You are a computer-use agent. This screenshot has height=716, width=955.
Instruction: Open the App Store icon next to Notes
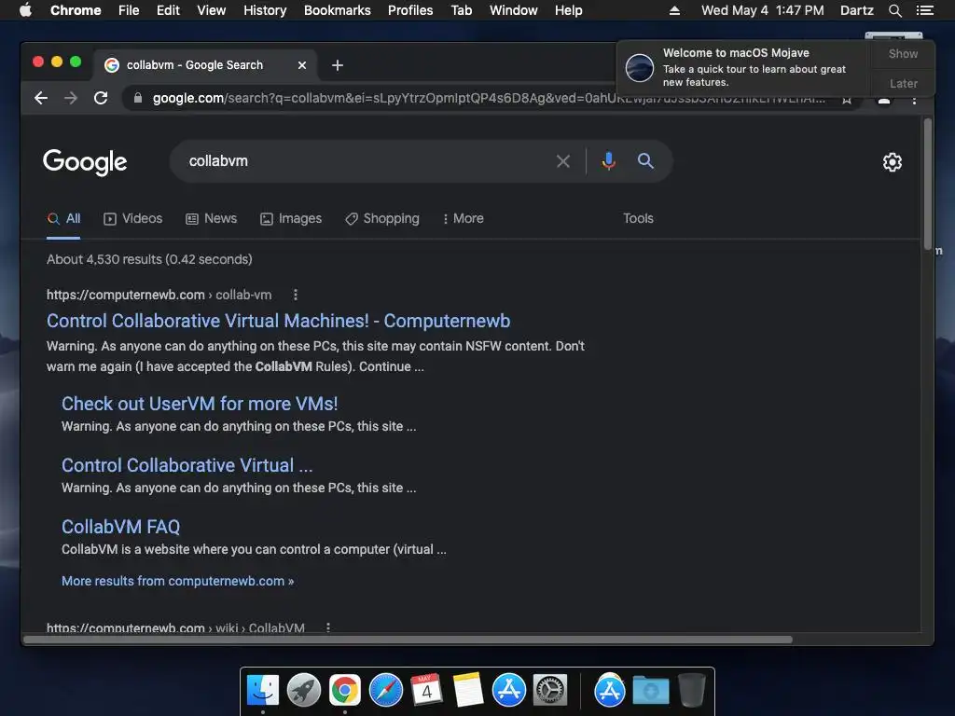click(x=508, y=691)
